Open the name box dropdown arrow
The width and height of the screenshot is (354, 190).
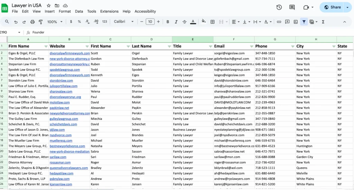(19, 32)
